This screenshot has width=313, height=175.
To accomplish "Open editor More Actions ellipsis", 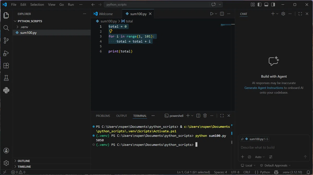I will 229,14.
